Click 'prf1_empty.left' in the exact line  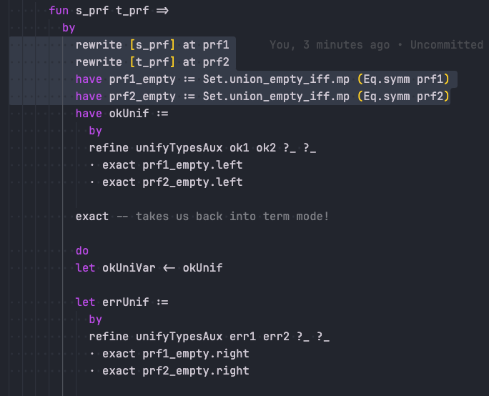point(192,165)
